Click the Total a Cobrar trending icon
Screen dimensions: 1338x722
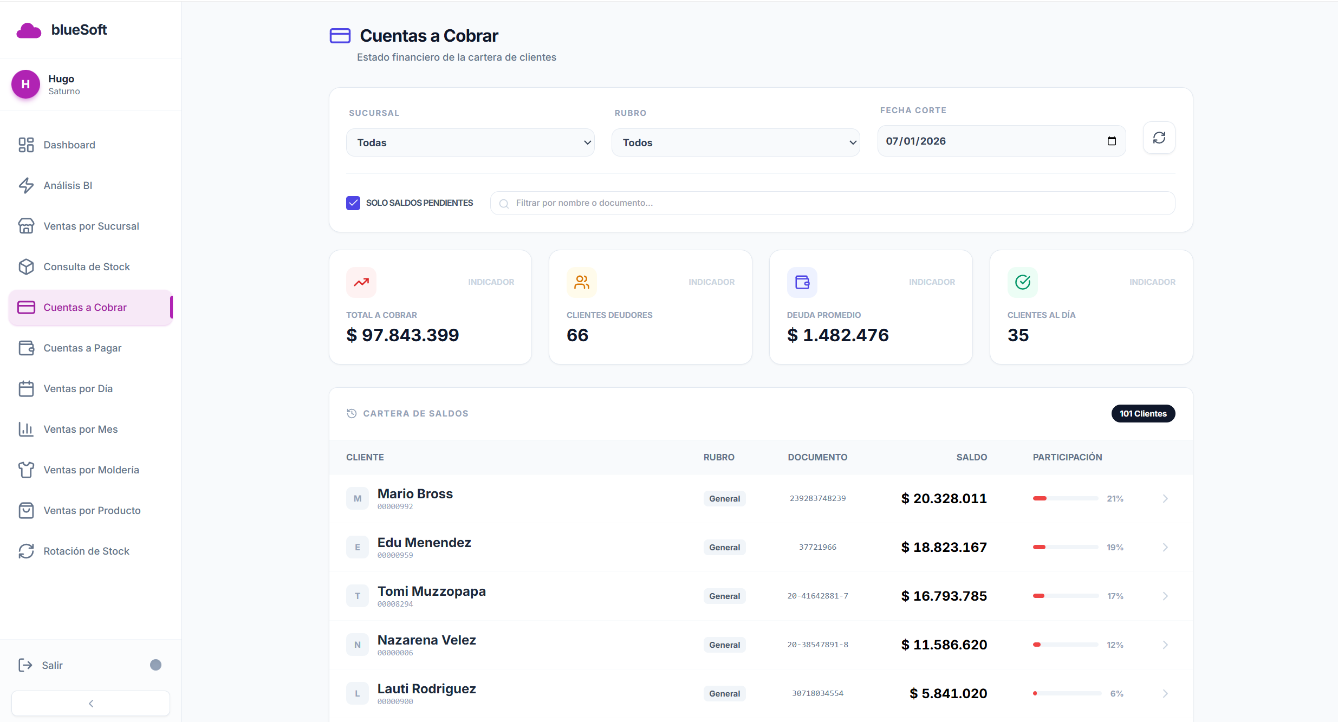tap(361, 282)
